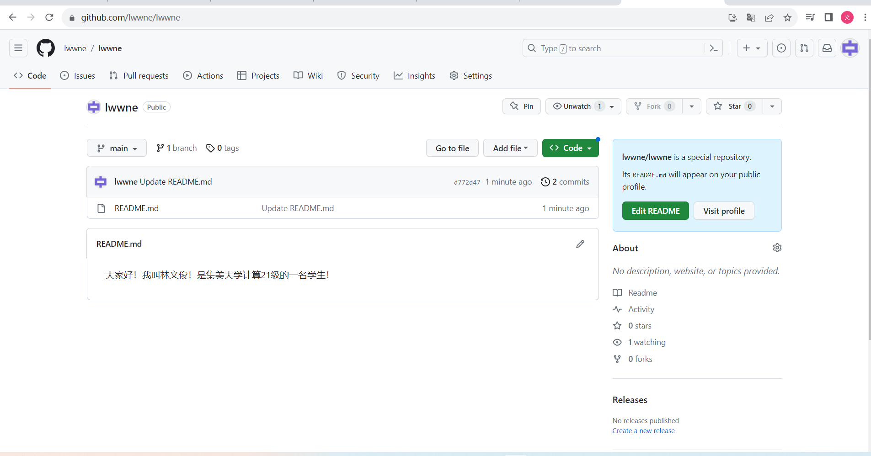This screenshot has height=456, width=871.
Task: Open the Projects tab
Action: click(x=258, y=76)
